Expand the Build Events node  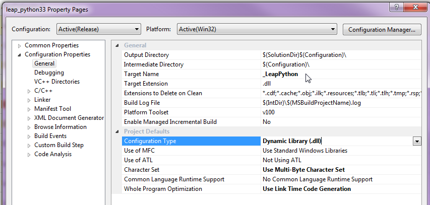click(x=29, y=136)
